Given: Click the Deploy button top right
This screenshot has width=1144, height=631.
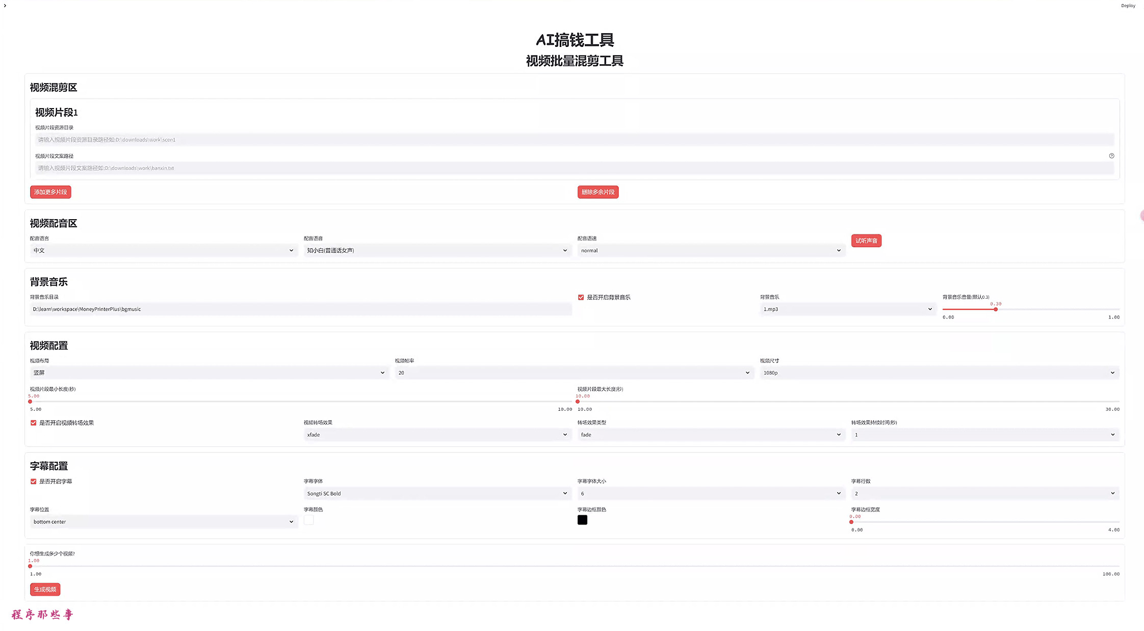Looking at the screenshot, I should coord(1126,6).
